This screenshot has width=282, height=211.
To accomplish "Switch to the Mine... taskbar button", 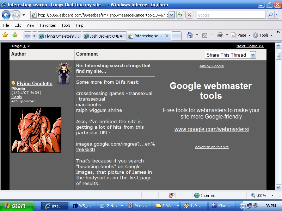I will click(x=221, y=206).
